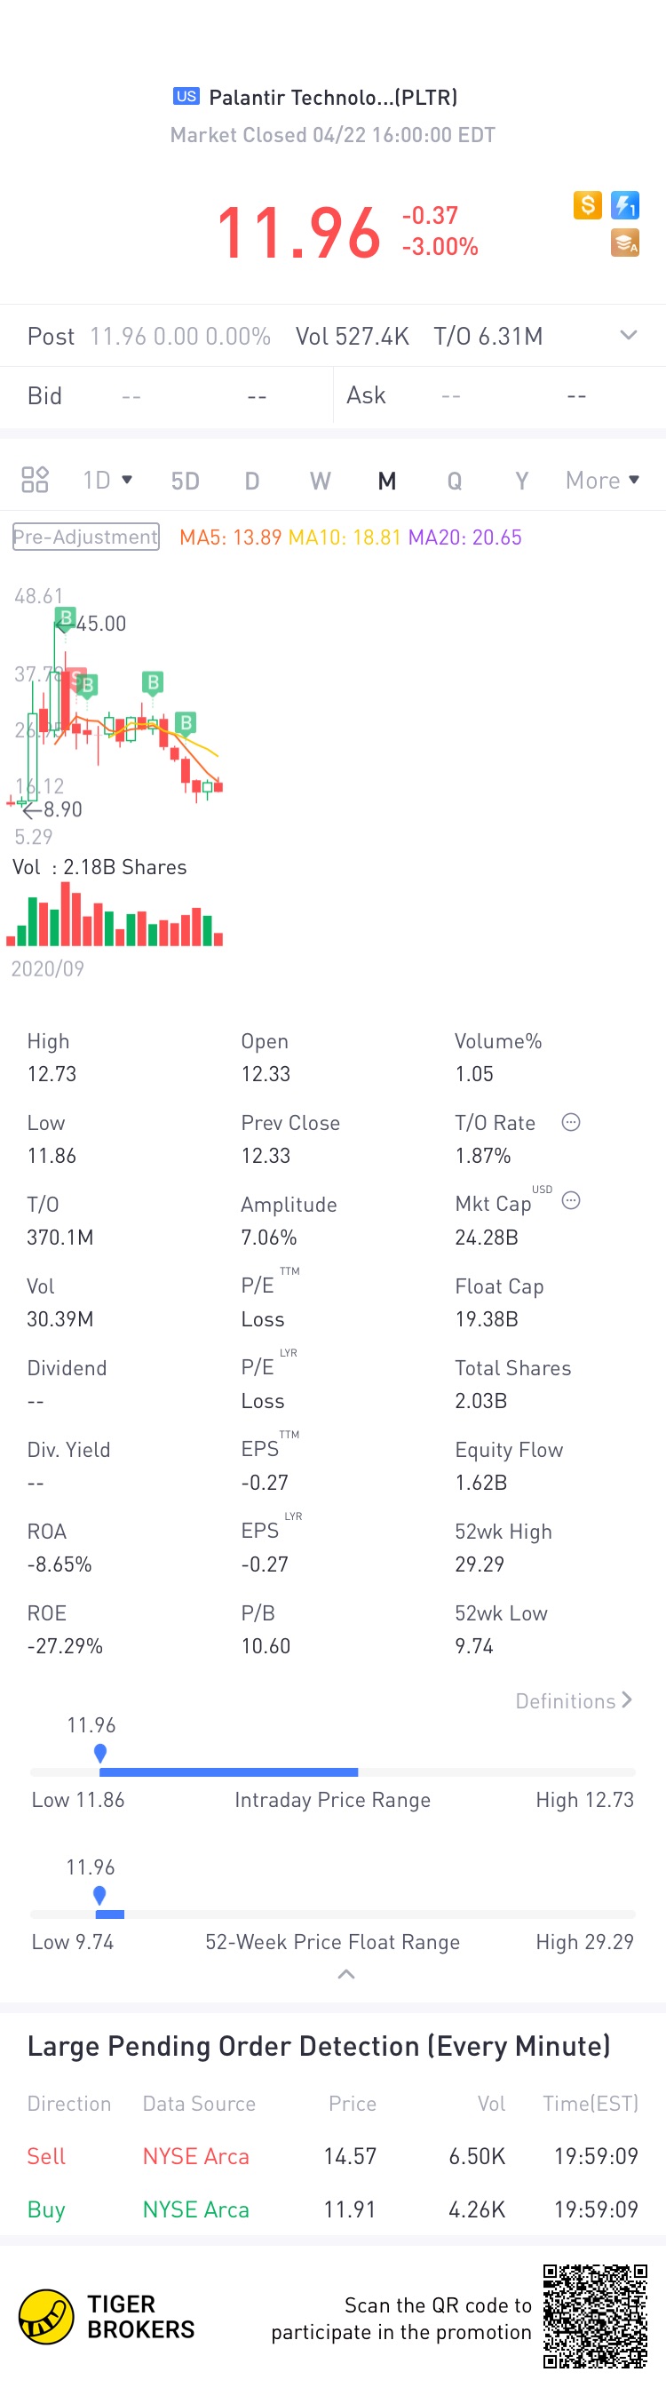The image size is (666, 2388).
Task: Collapse the stock details with the up chevron
Action: coord(346,1975)
